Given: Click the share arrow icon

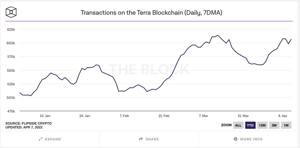Looking at the screenshot, I should [x=141, y=139].
